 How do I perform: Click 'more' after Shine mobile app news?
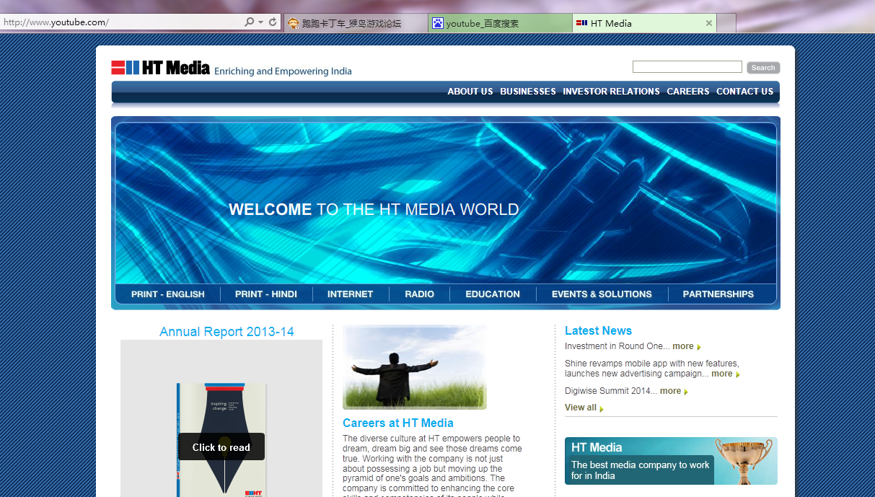coord(722,374)
